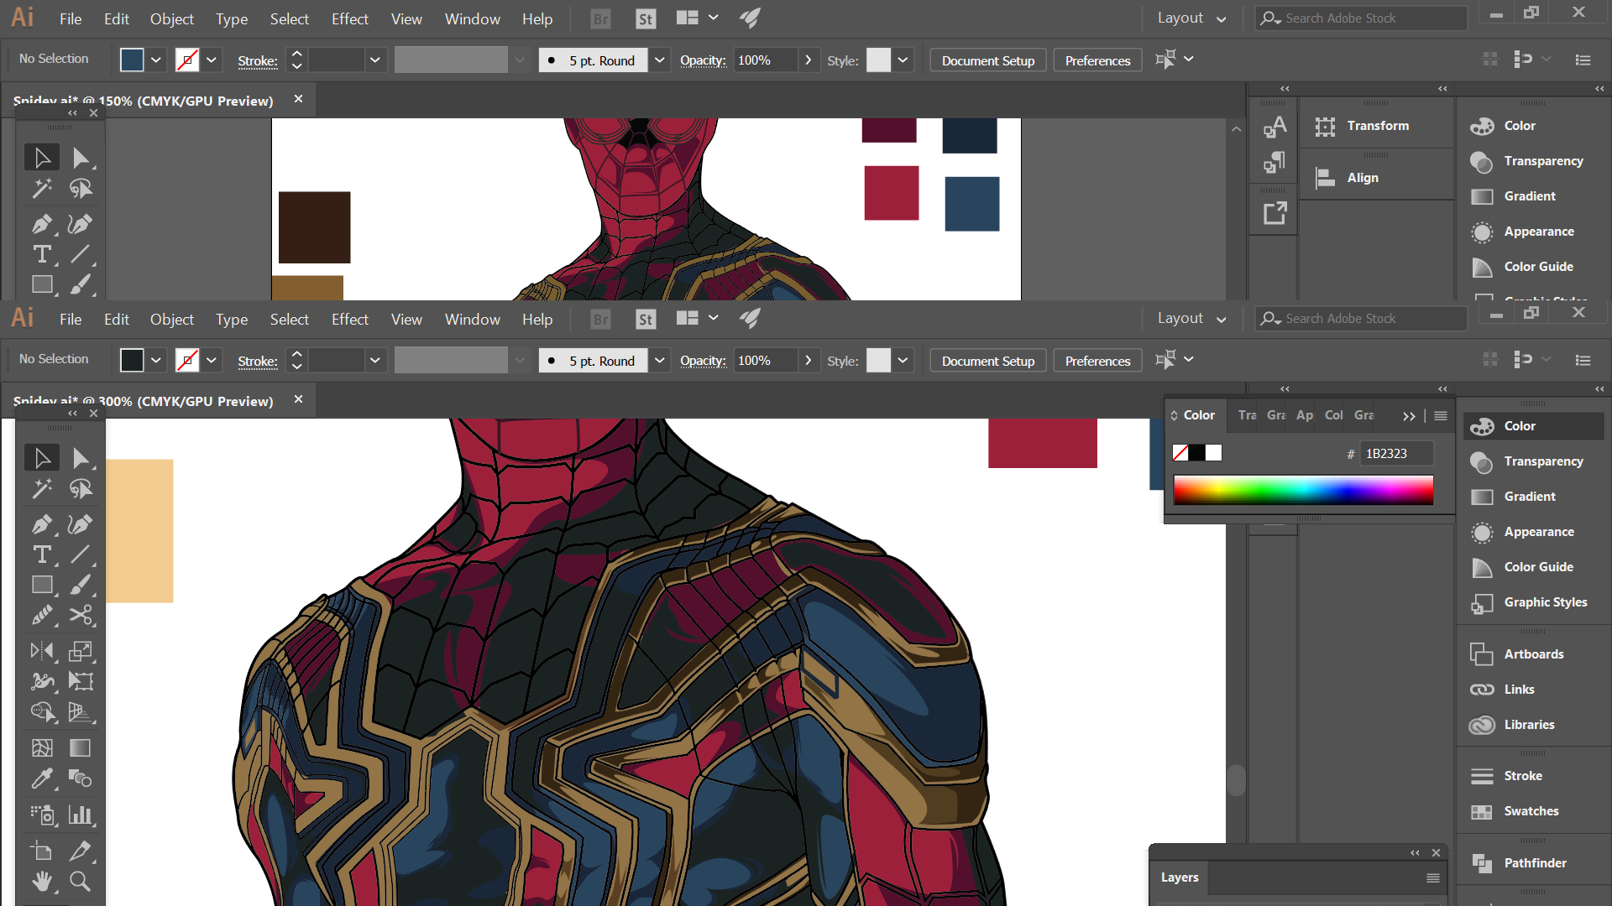Pick the Column Graph tool
Screen dimensions: 1612x906
81,815
